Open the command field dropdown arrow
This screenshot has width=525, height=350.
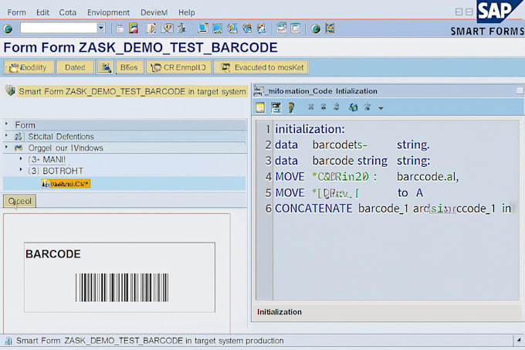[101, 28]
